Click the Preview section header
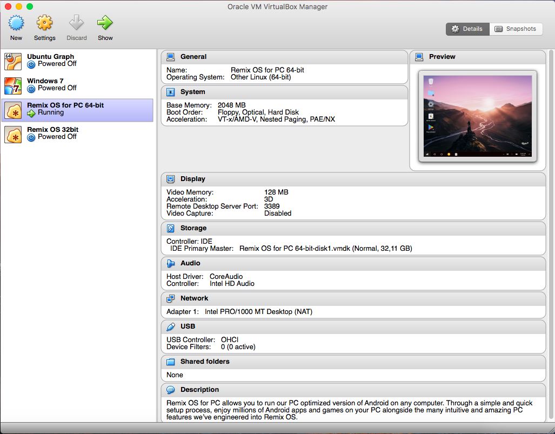Screen dimensions: 555x434 478,57
